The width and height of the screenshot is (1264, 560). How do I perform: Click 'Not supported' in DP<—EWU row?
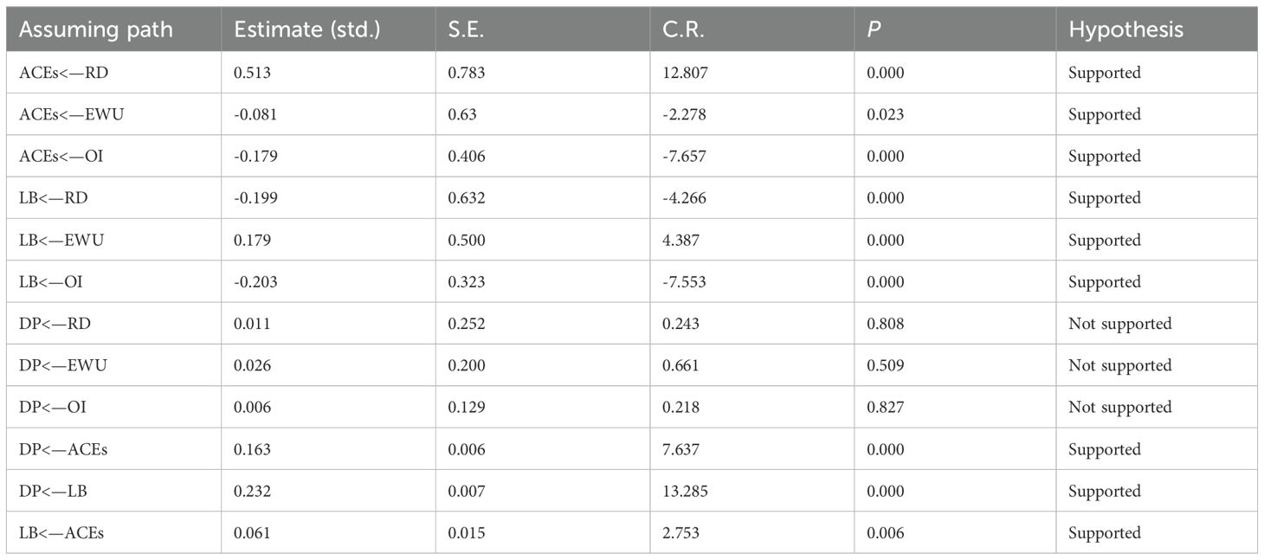(1119, 365)
